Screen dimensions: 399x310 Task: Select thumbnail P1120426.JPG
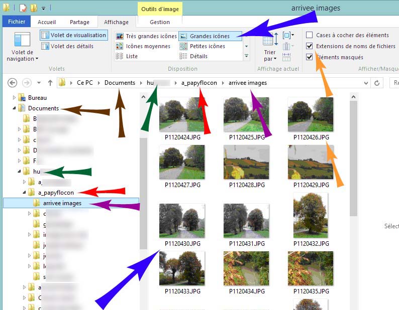tap(311, 114)
